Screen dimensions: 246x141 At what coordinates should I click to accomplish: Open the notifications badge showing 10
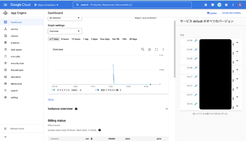click(219, 5)
